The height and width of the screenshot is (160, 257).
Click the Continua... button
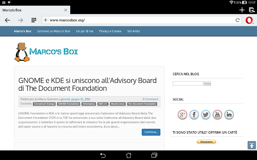pos(151,132)
